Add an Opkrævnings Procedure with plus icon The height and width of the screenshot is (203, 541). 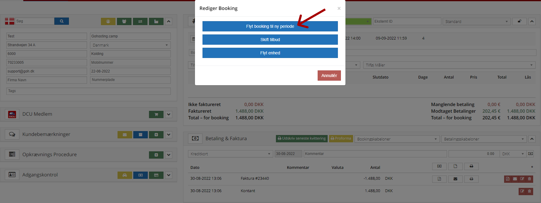156,155
